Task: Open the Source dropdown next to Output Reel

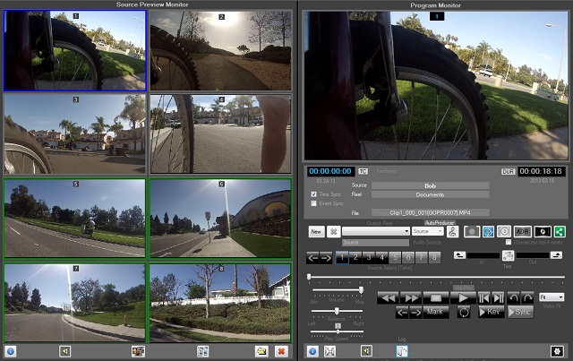Action: [428, 231]
